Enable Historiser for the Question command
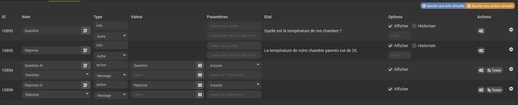Screen dimensions: 518x105 point(414,26)
